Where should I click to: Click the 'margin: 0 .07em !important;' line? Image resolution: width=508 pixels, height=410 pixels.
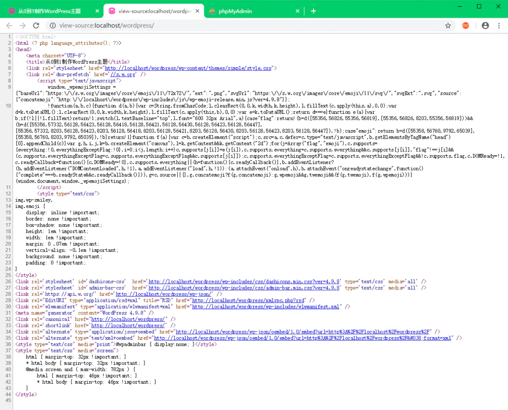(x=63, y=244)
